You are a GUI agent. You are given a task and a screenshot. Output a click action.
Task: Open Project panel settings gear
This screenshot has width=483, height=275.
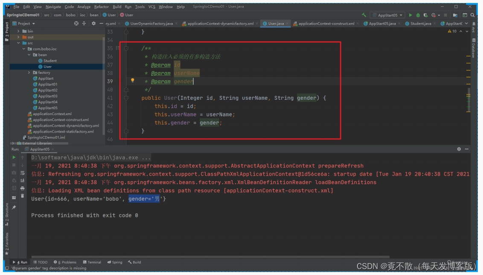point(93,24)
